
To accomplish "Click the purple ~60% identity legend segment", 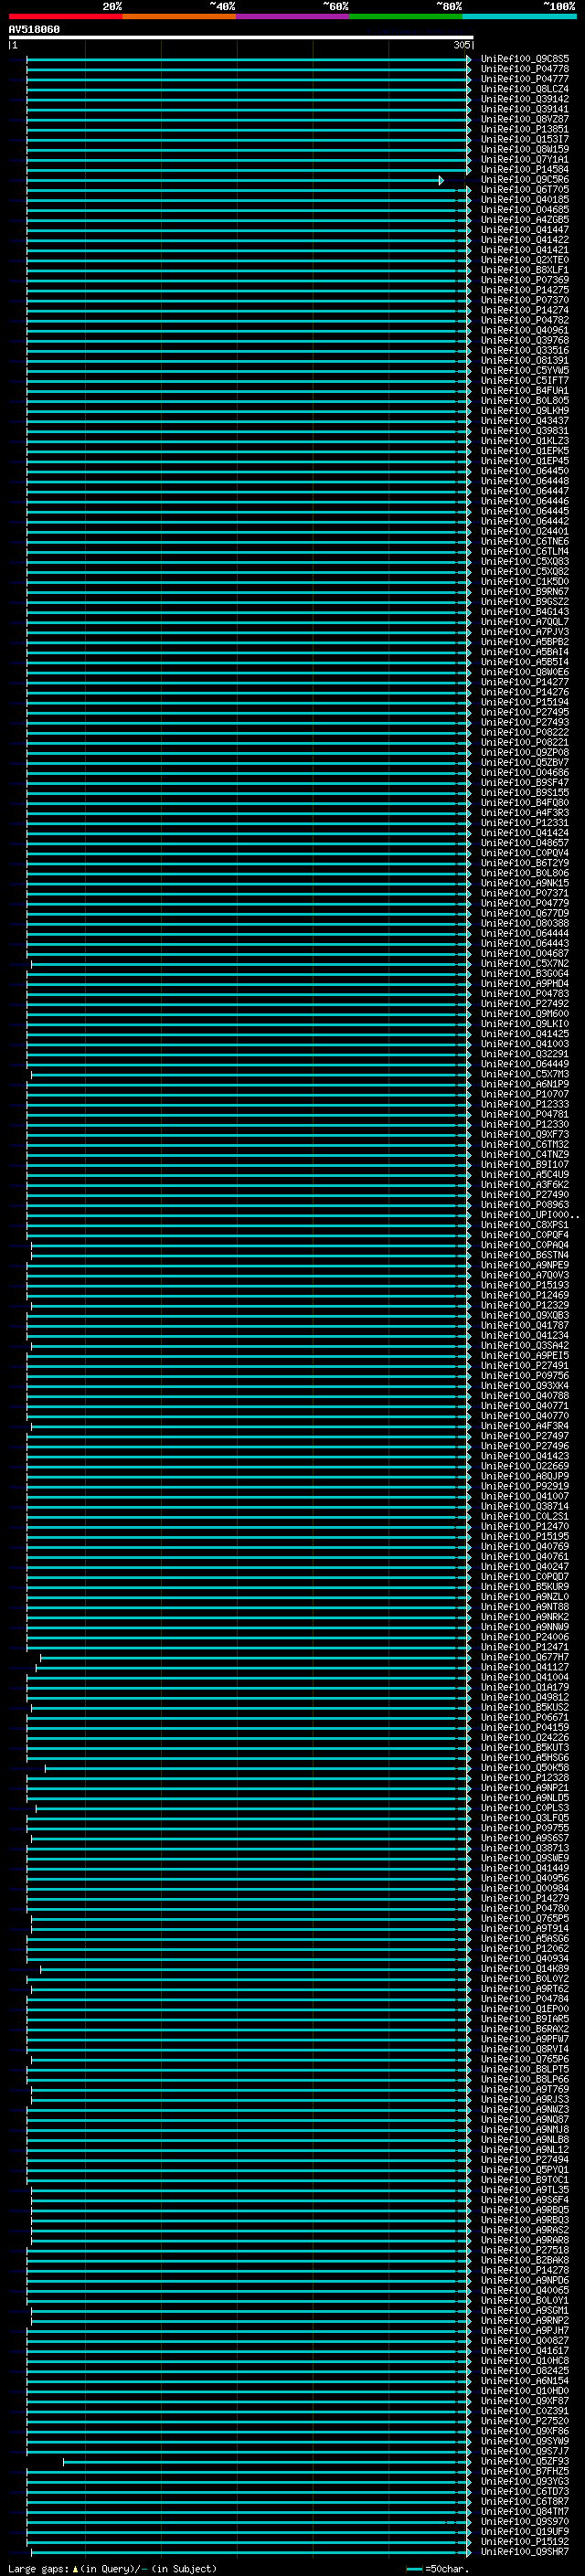I will (293, 16).
